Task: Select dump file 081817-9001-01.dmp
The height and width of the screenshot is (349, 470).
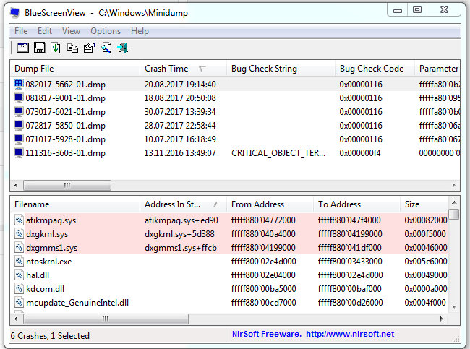Action: [65, 98]
